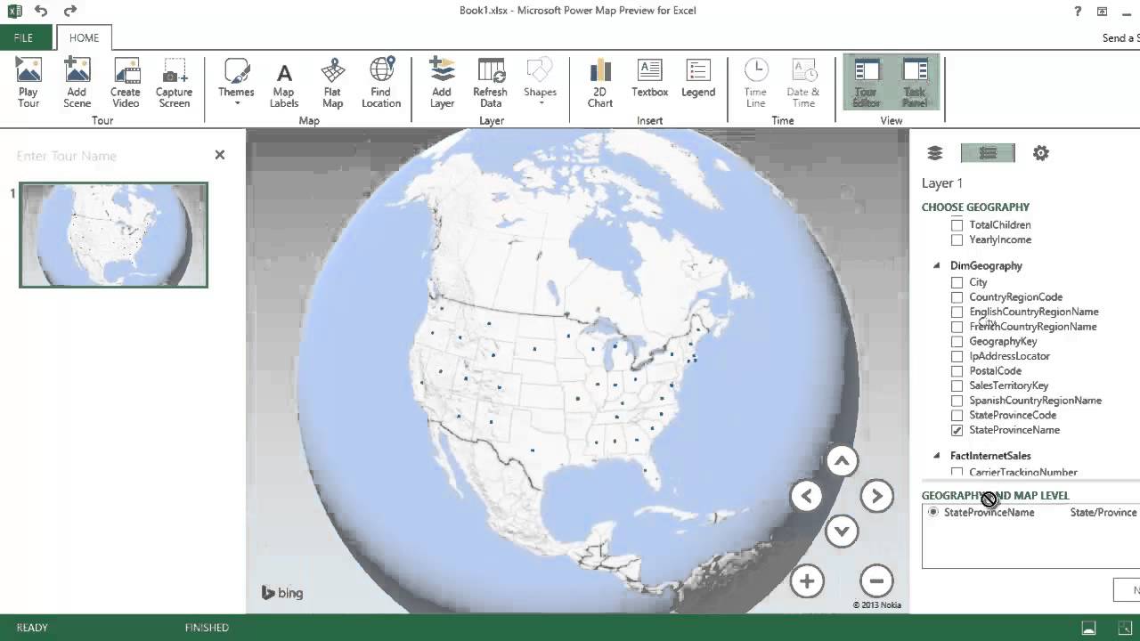
Task: Check the FrenchCountryRegionName field
Action: [x=957, y=327]
